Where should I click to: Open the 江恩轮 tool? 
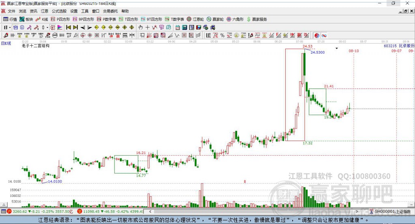coord(195,19)
